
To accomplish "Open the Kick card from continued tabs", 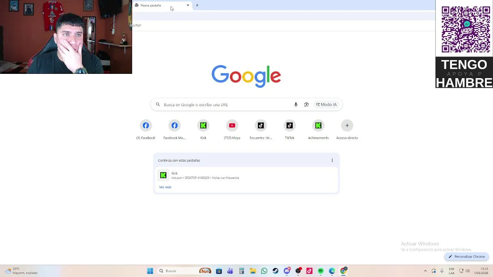I will (x=246, y=175).
